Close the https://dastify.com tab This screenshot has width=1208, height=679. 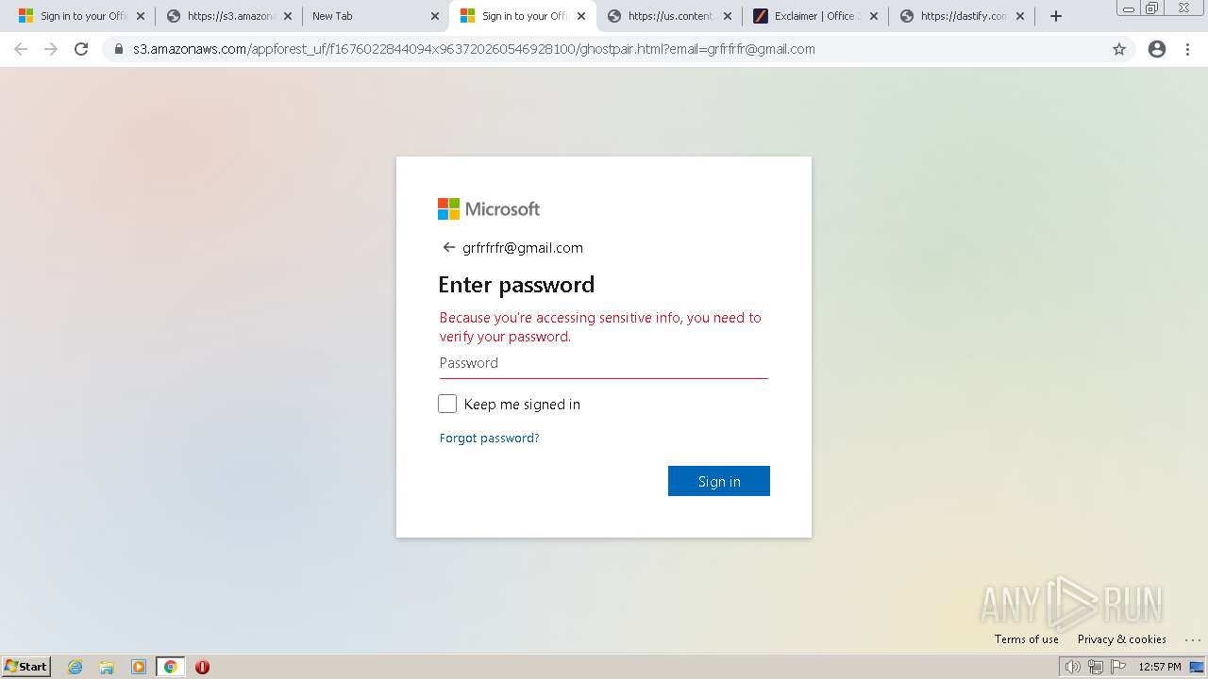(x=1020, y=16)
